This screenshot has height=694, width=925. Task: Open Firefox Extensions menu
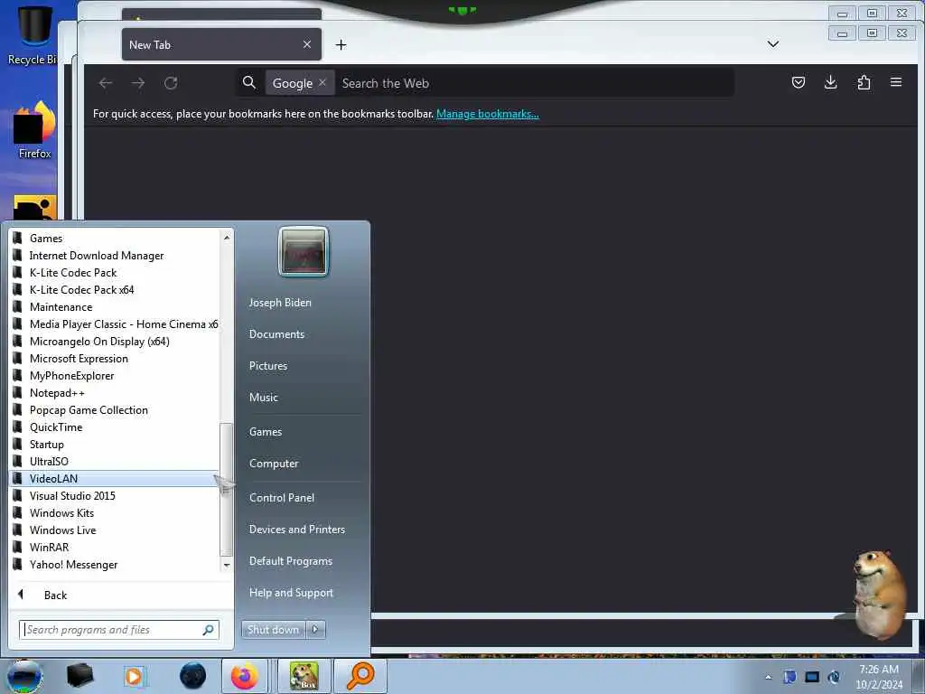click(864, 82)
